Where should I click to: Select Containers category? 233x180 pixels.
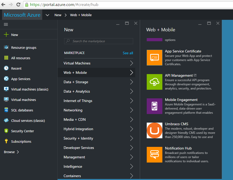[x=96, y=176]
